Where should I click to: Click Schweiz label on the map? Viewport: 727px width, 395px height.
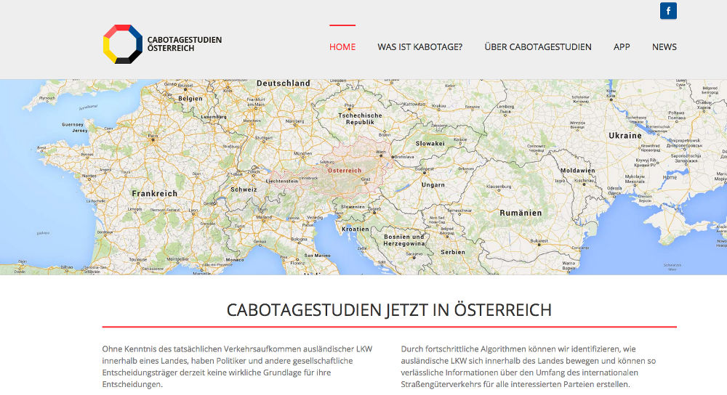click(x=244, y=190)
